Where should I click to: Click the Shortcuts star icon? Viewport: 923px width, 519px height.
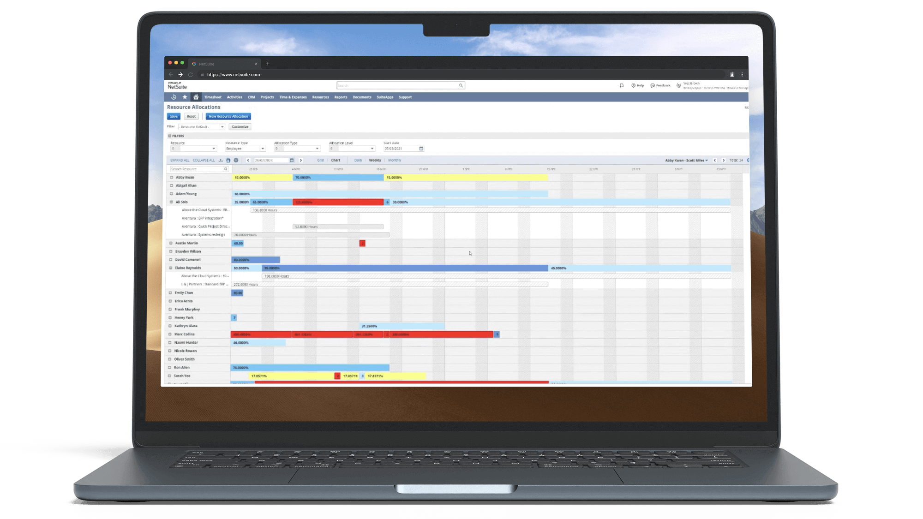tap(185, 97)
